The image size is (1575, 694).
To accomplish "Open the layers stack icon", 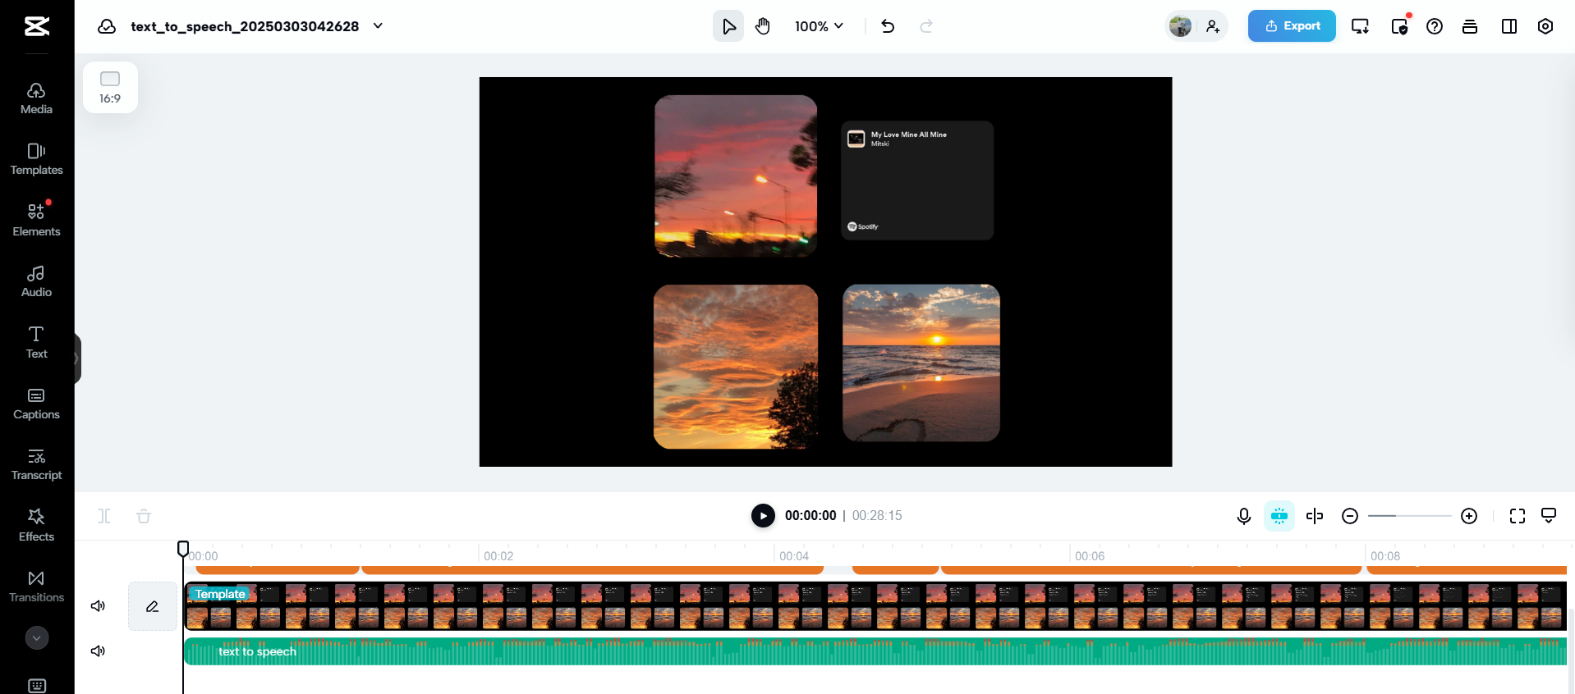I will click(1470, 26).
